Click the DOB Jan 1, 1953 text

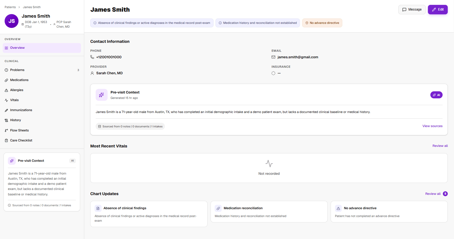pos(36,24)
